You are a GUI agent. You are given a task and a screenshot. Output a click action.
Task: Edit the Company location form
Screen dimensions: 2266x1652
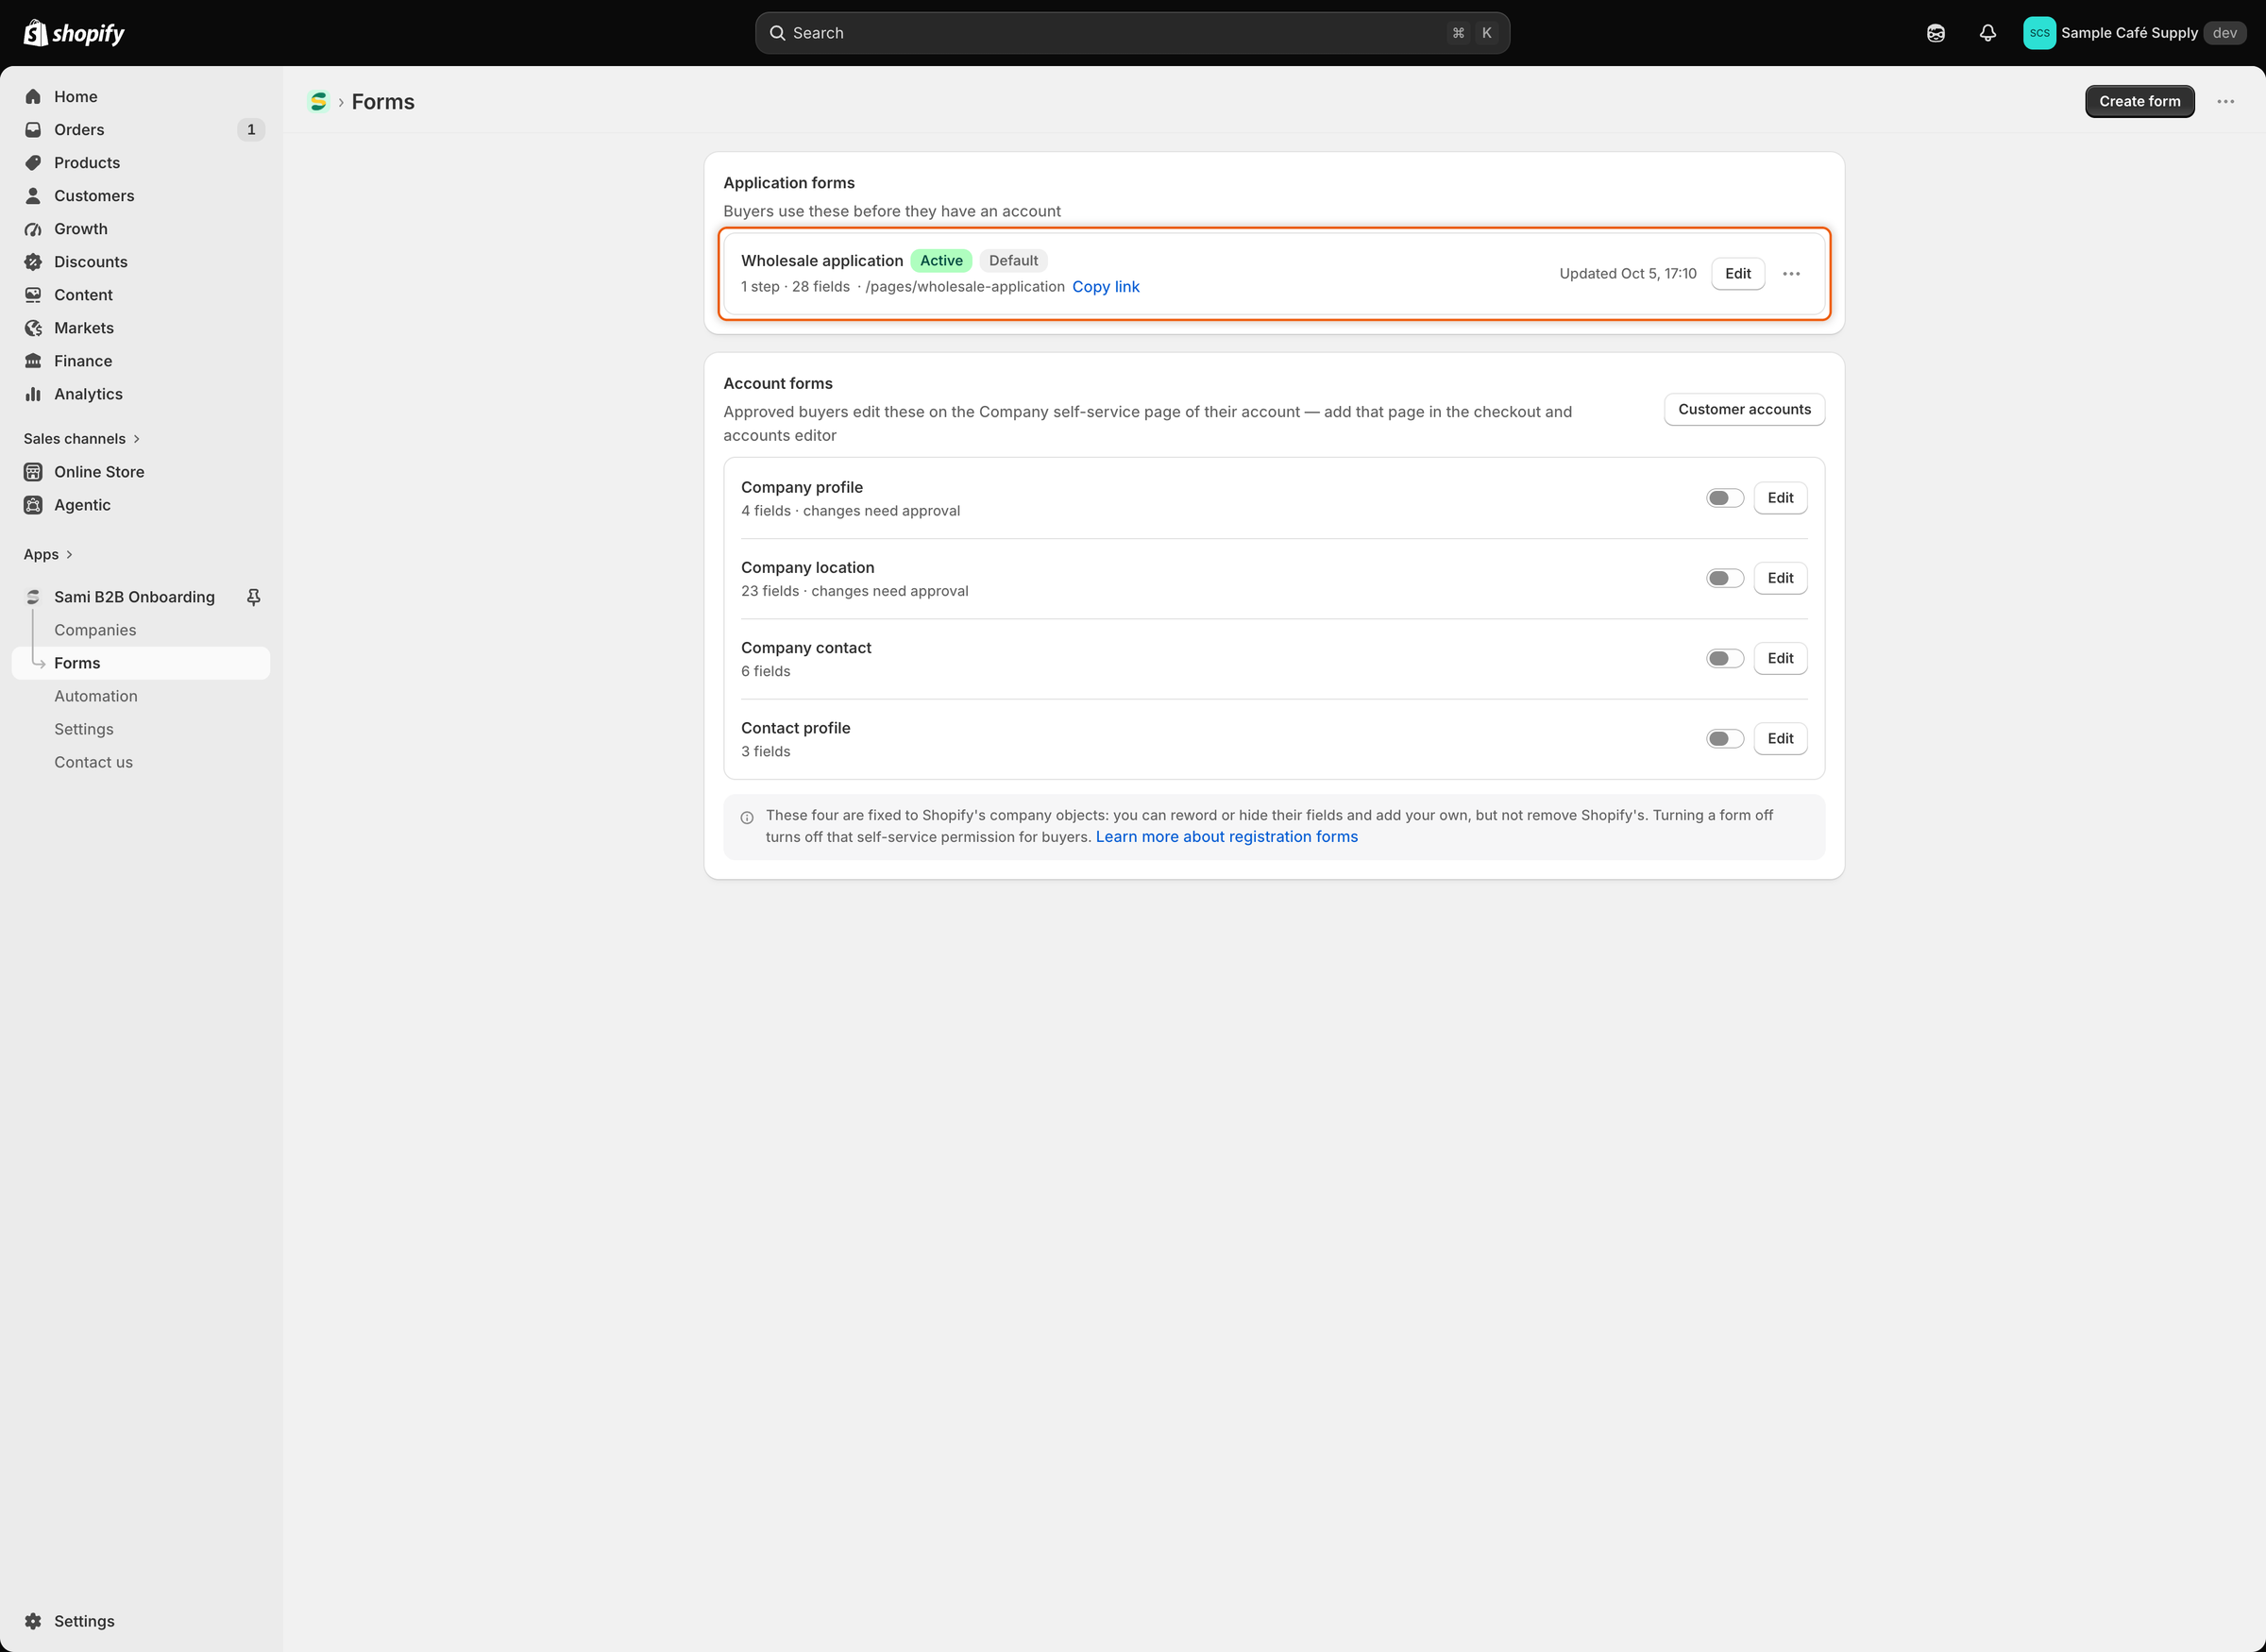(x=1780, y=578)
